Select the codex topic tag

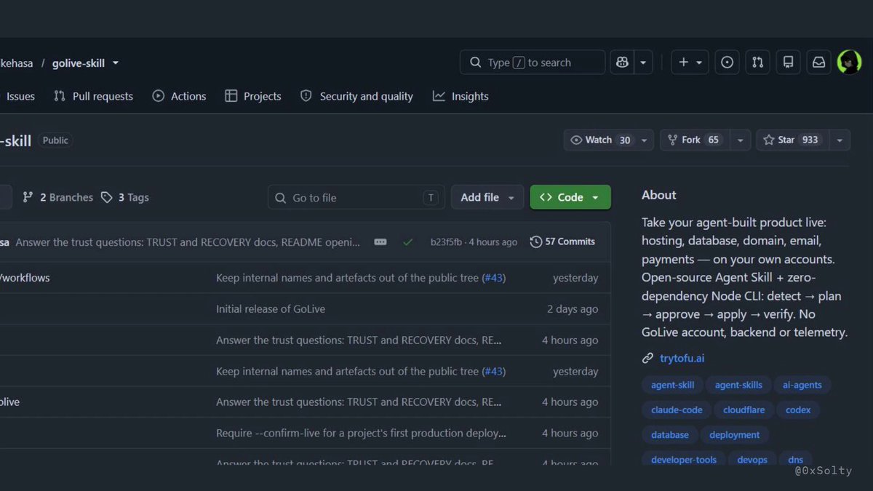tap(798, 410)
